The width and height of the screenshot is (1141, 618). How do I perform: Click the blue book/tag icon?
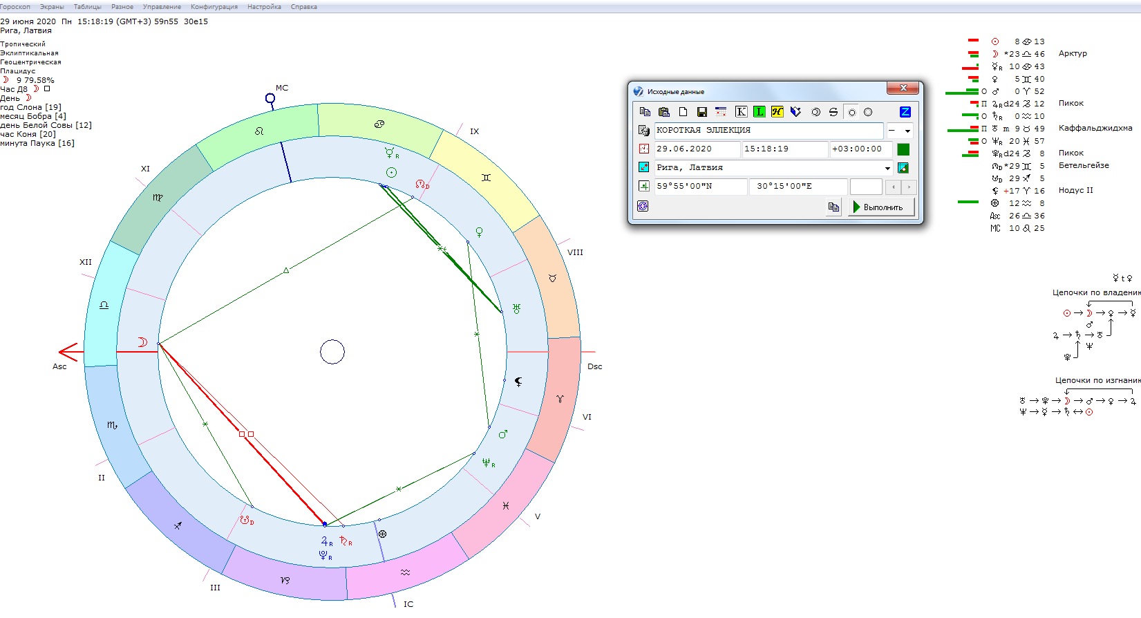[x=795, y=112]
